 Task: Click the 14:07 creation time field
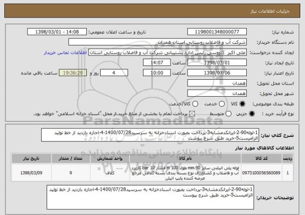[x=157, y=63]
